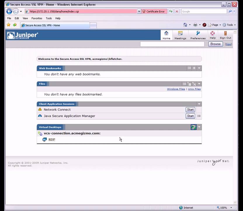243x211 pixels.
Task: Open Web Bookmarks panel options list icon
Action: [x=189, y=68]
